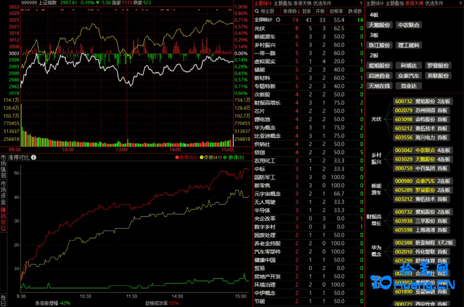Viewport: 464px width, 307px height.
Task: Select the circle radio beside 全部统计
Action: [x=278, y=20]
